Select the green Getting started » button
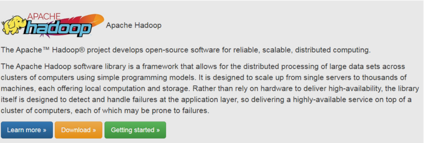Image resolution: width=424 pixels, height=143 pixels. coord(135,130)
